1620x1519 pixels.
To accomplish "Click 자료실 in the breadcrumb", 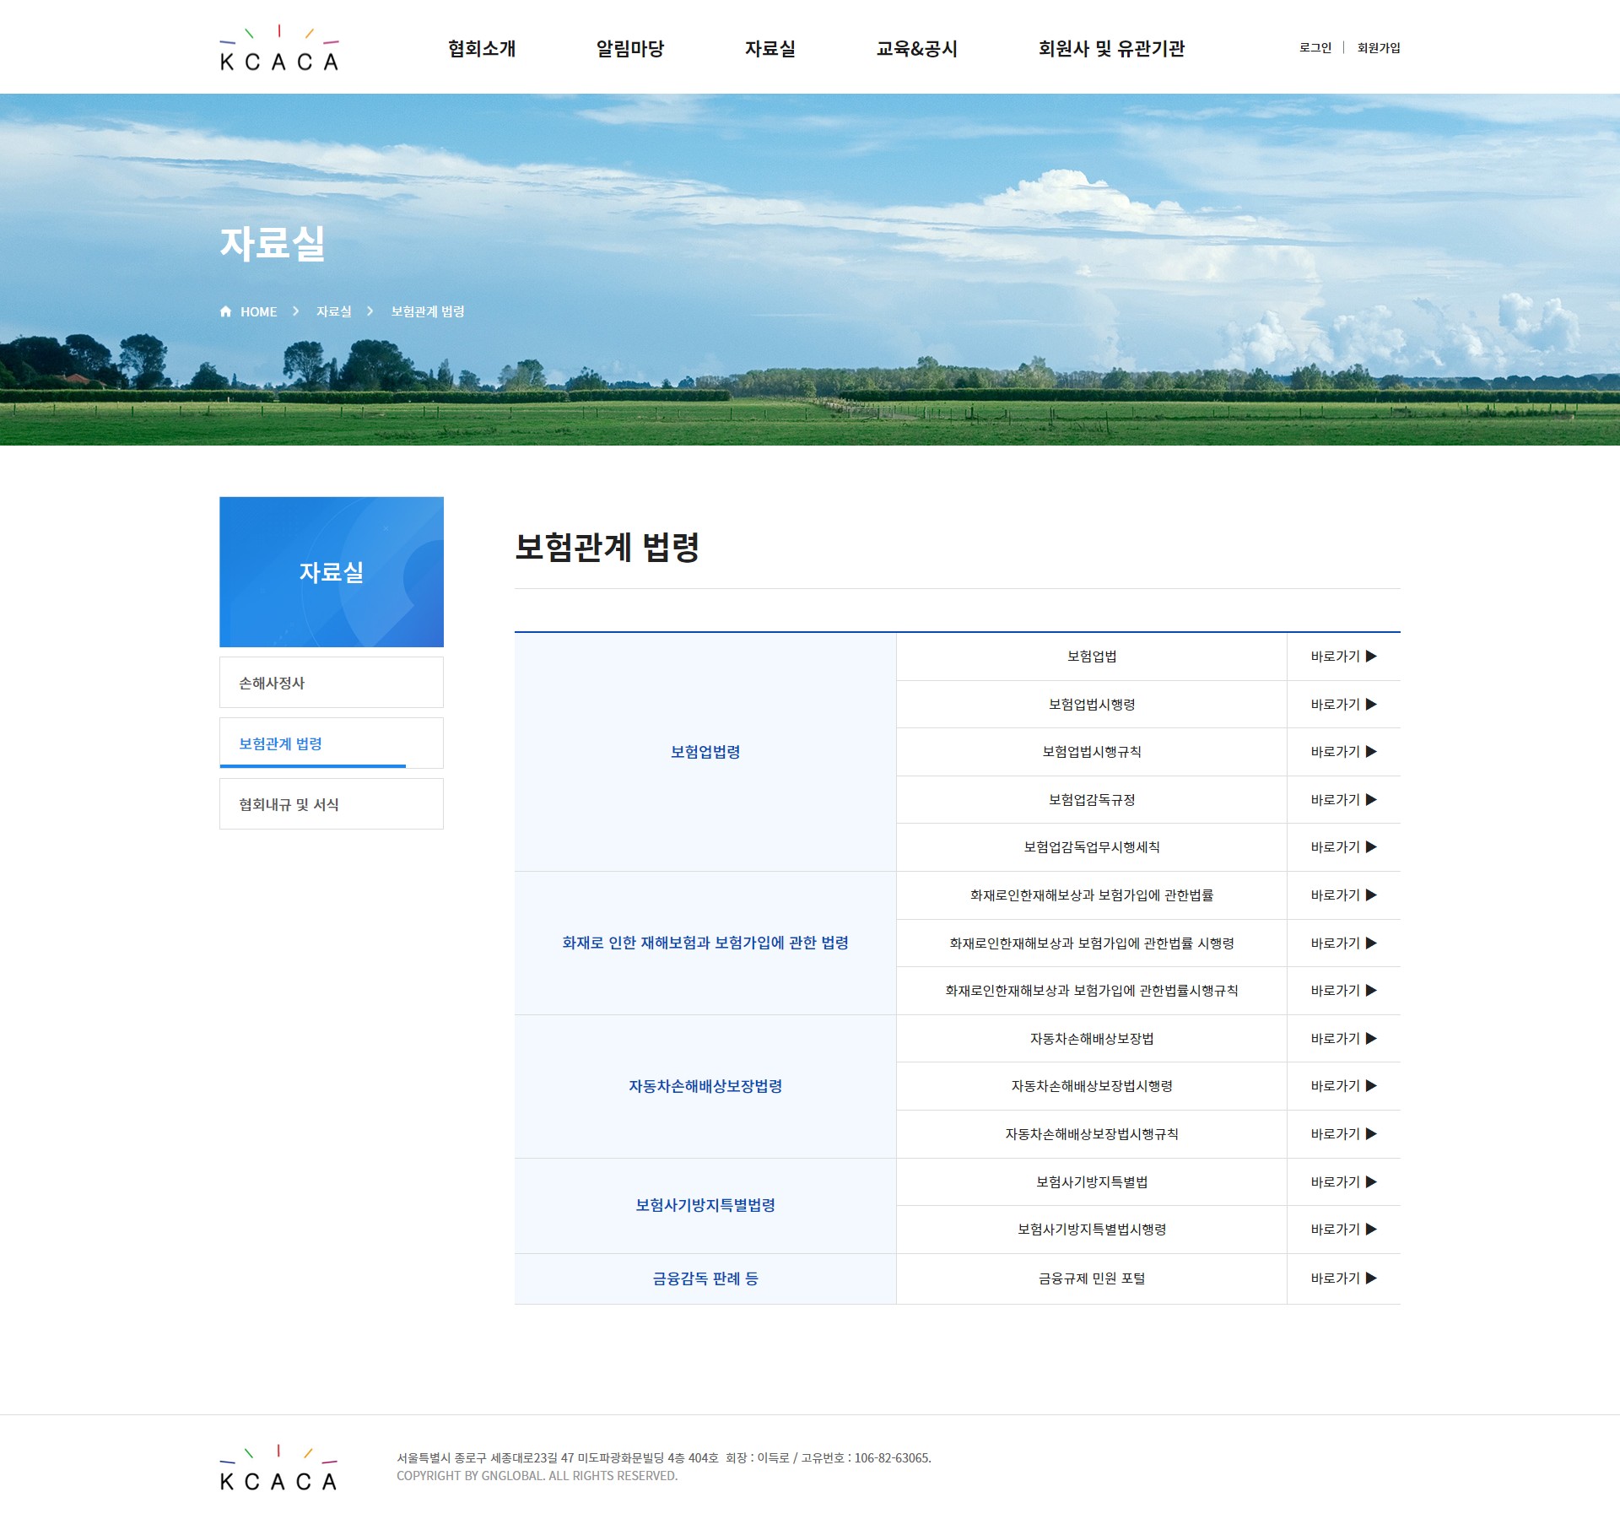I will click(x=334, y=311).
